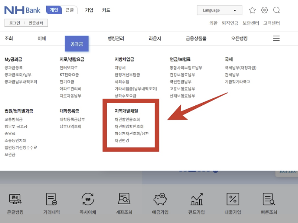Open 채권매입확인조회 link
The width and height of the screenshot is (298, 223).
point(129,126)
